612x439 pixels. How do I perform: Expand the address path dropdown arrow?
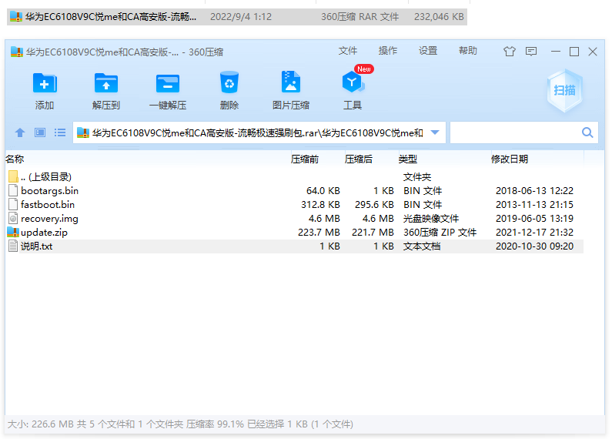coord(435,132)
